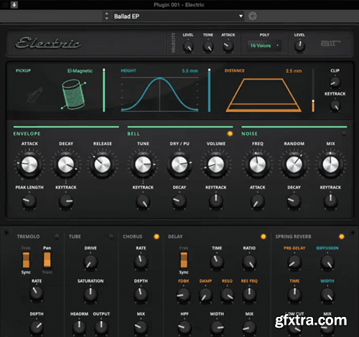Toggle the Noise section power LED

344,134
